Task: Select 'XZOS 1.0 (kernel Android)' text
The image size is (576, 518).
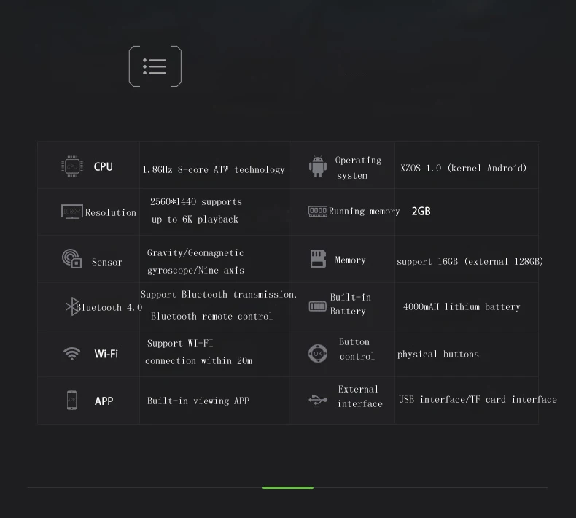Action: (x=464, y=168)
